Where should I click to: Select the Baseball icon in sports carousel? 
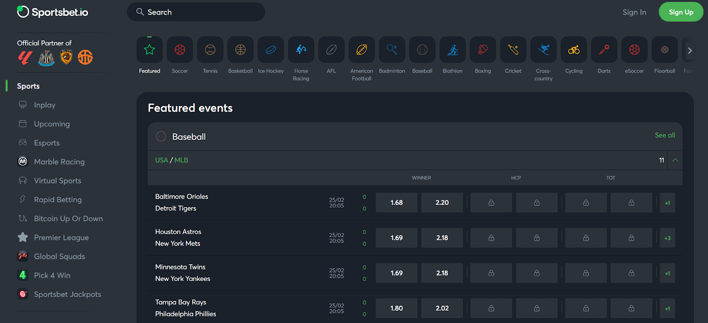[422, 50]
